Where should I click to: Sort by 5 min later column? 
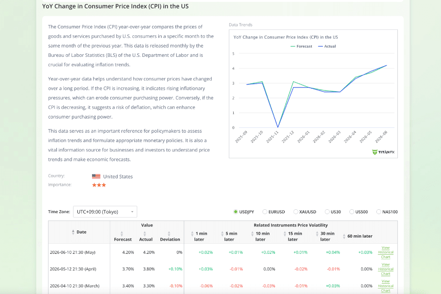222,234
